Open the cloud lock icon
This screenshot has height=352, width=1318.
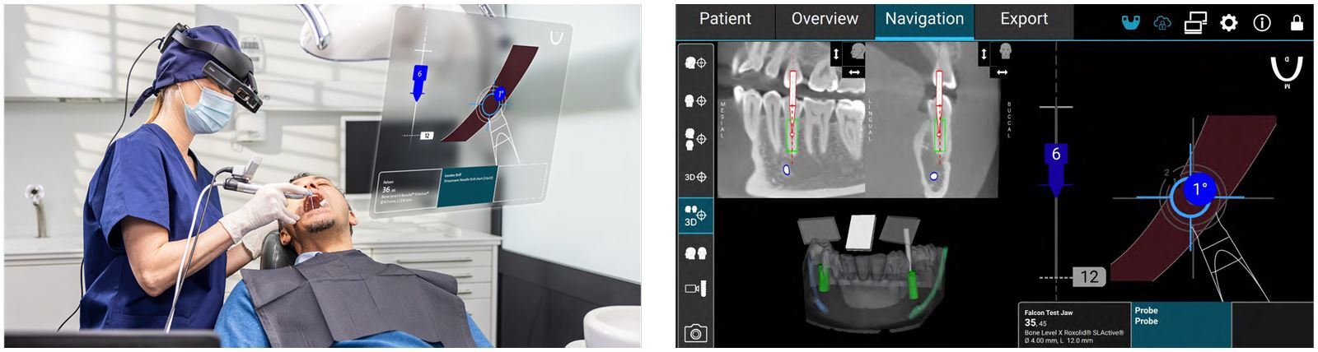point(1162,23)
